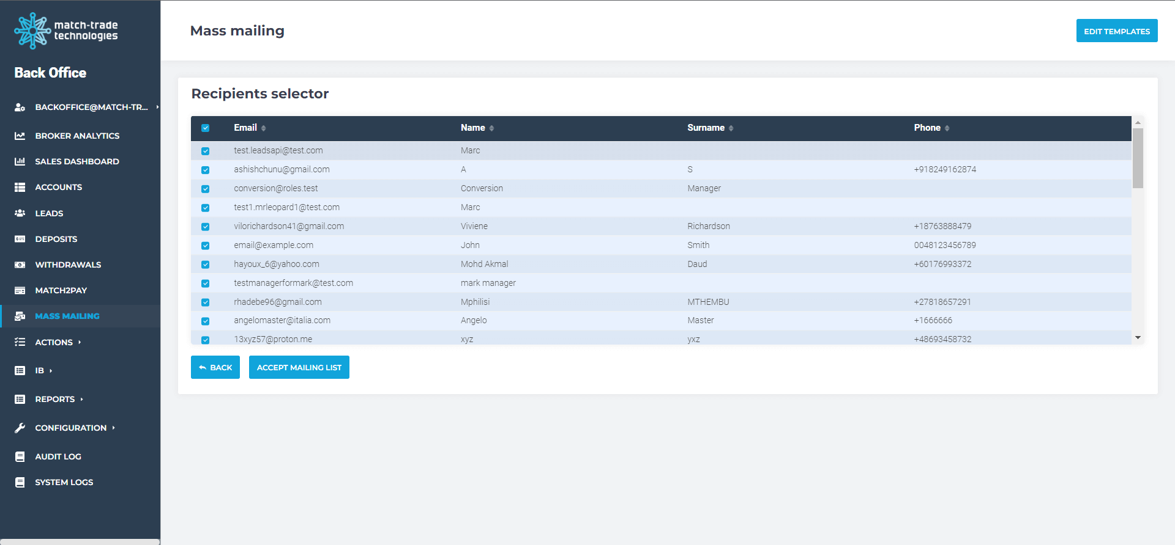1175x545 pixels.
Task: Click the Broker Analytics chart icon
Action: [x=20, y=136]
